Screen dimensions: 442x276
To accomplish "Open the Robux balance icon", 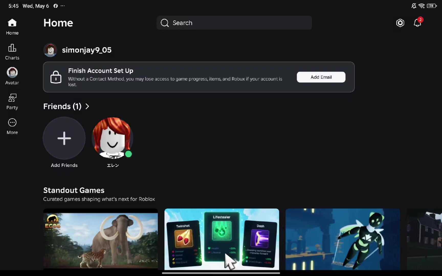I will pos(400,23).
